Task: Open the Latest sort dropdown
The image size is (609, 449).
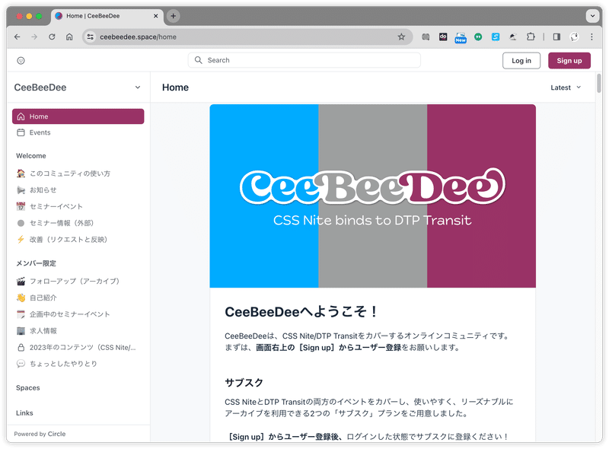Action: 566,88
